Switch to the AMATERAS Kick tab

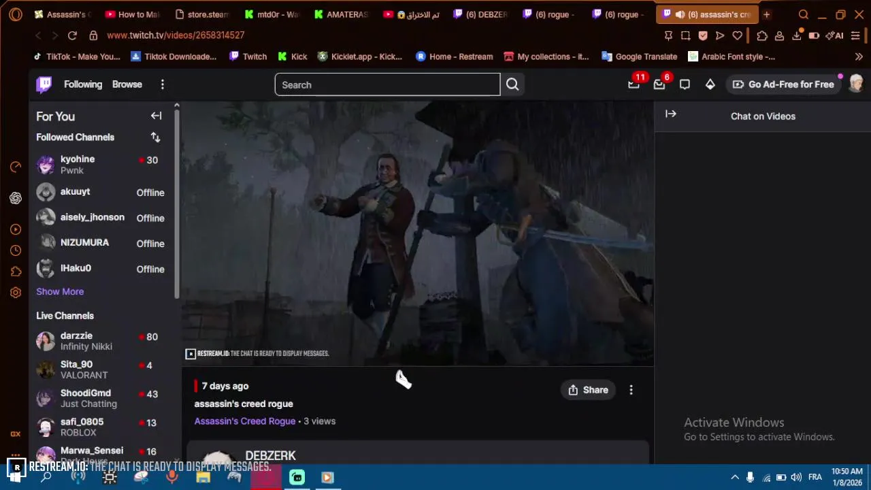pos(342,14)
